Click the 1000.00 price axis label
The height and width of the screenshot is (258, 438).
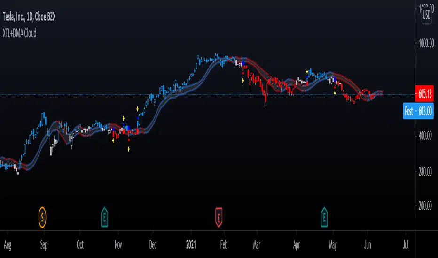(x=426, y=44)
